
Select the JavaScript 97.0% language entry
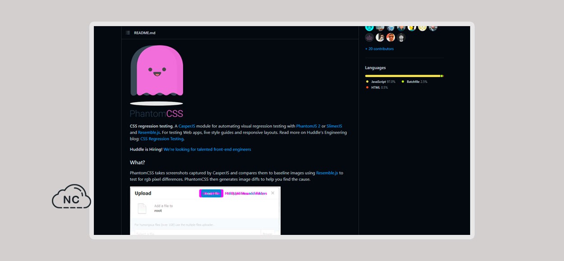pos(381,82)
